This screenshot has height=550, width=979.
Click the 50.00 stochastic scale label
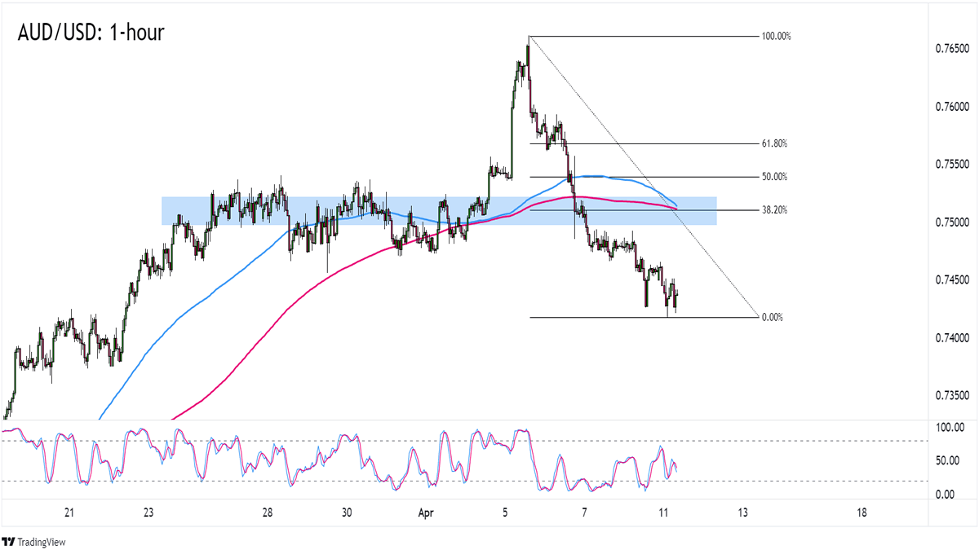point(947,460)
